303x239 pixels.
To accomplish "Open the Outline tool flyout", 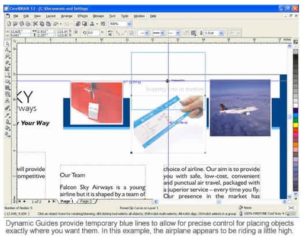I will click(x=7, y=122).
